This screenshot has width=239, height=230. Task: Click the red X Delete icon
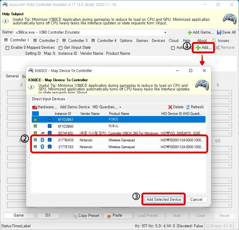(x=170, y=107)
